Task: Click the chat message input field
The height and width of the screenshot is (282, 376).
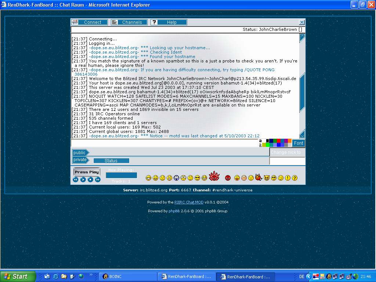Action: pos(164,143)
